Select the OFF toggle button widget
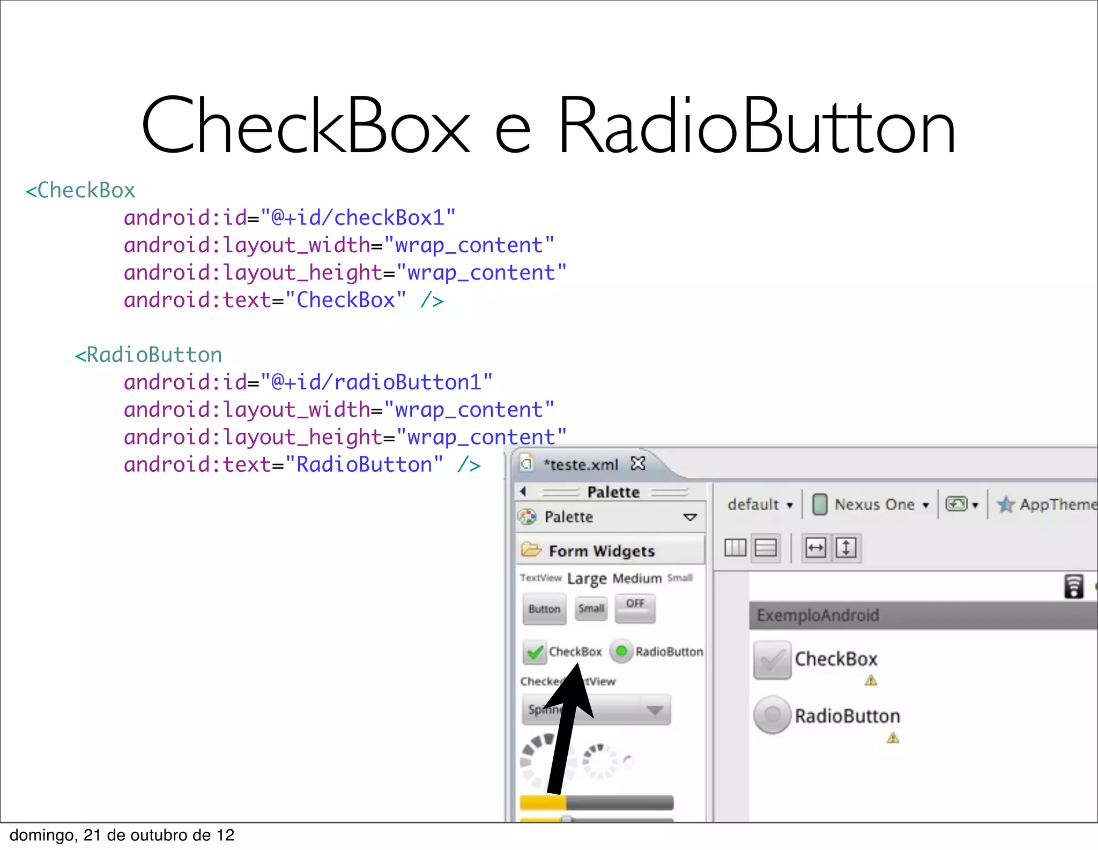This screenshot has width=1098, height=850. pos(635,608)
